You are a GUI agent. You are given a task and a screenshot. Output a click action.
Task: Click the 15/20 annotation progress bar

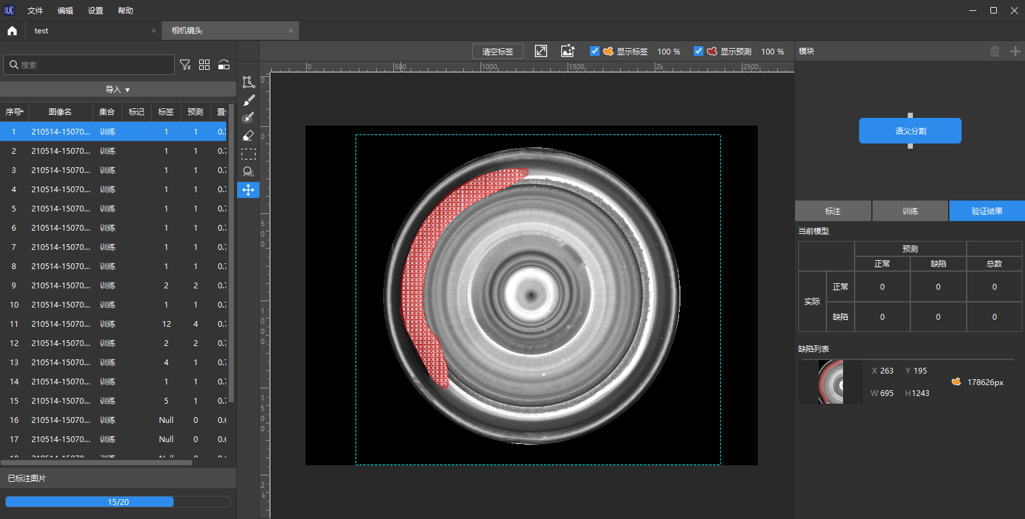coord(118,502)
